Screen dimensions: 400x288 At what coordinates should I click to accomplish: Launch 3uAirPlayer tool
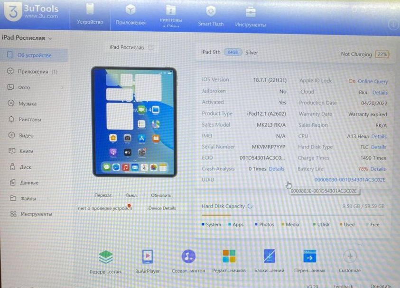click(x=148, y=262)
